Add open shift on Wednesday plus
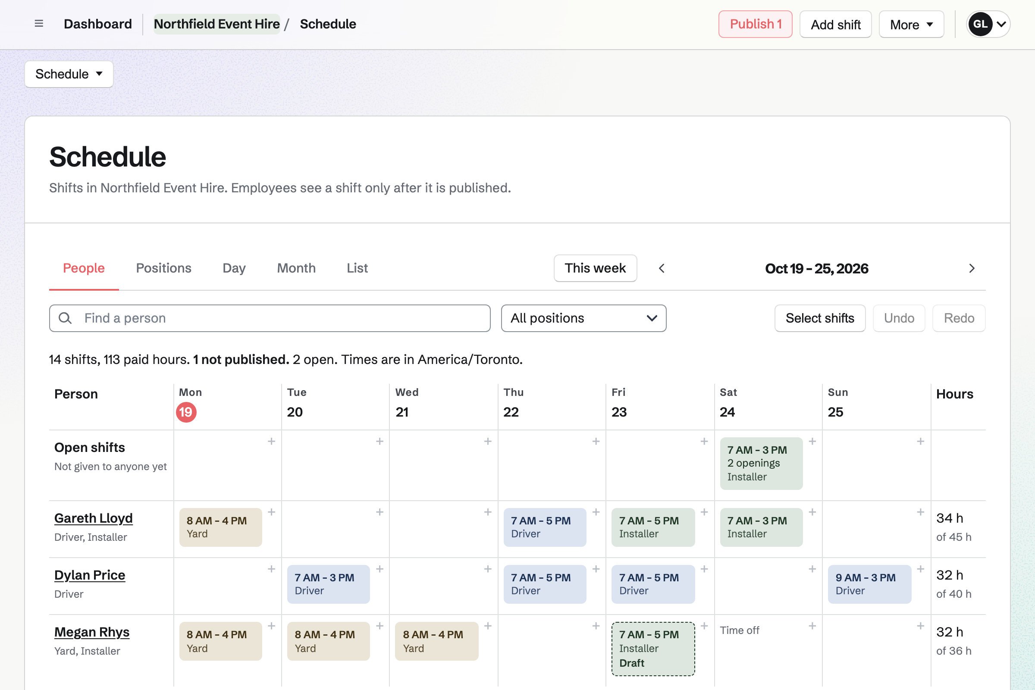The image size is (1035, 690). (488, 441)
